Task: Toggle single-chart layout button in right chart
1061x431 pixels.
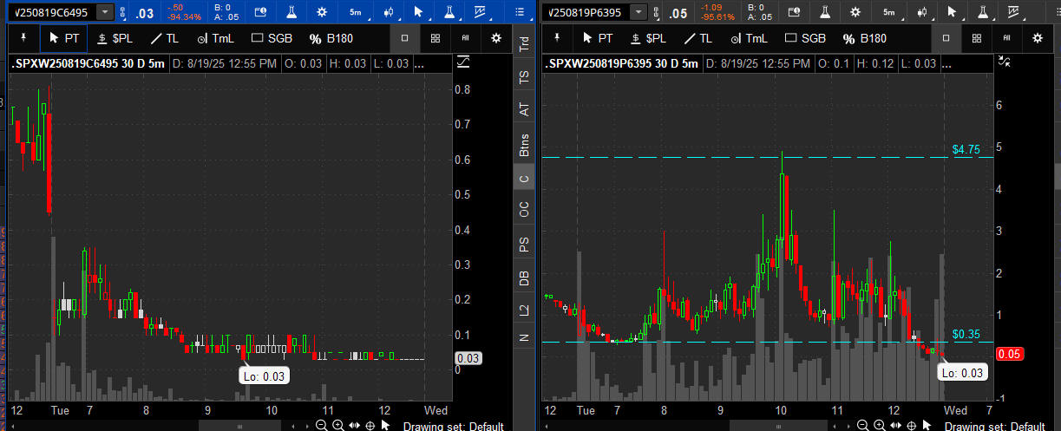Action: (x=946, y=38)
